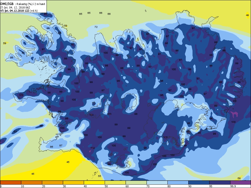Viewport: 251px width, 188px height.
Task: Select the '93' humidity value
Action: [x=15, y=132]
